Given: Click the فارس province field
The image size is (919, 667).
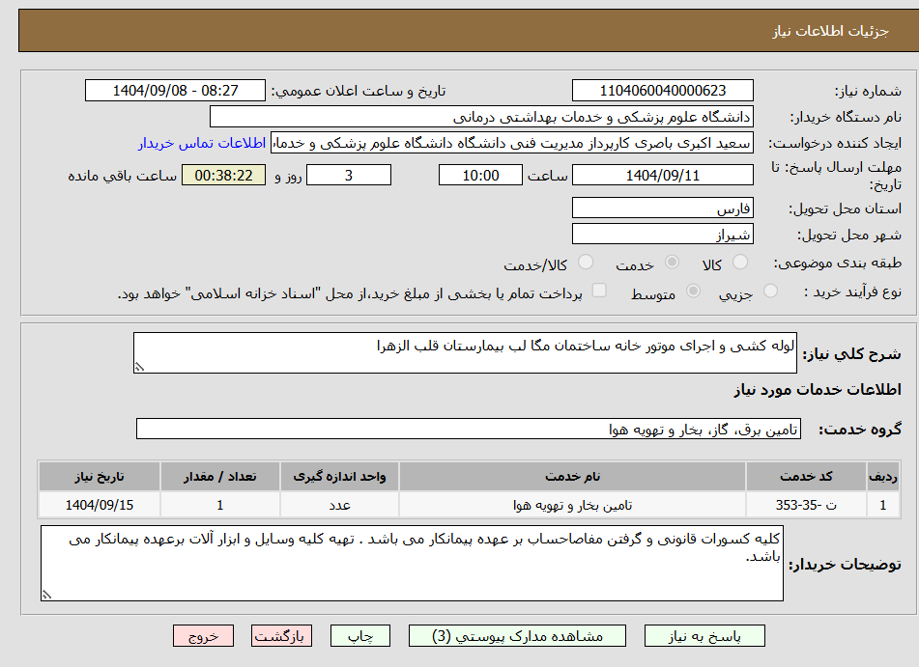Looking at the screenshot, I should (663, 207).
